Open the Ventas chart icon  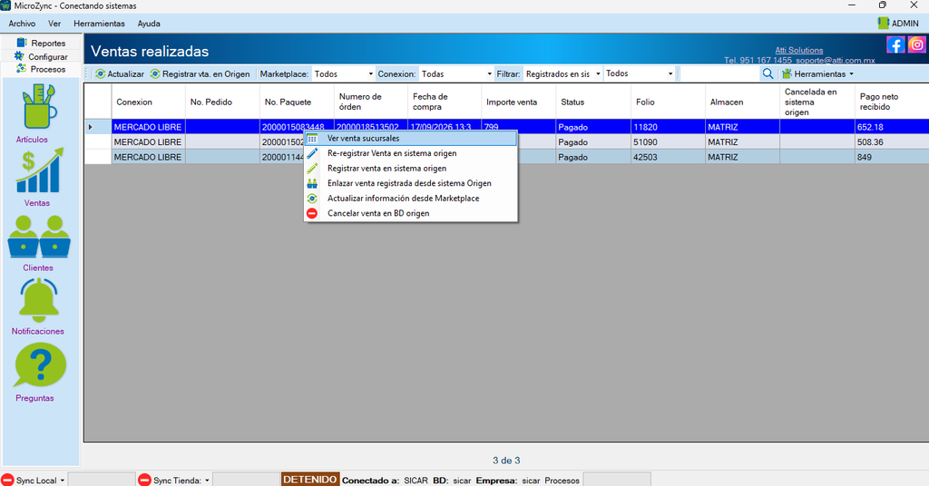tap(39, 170)
